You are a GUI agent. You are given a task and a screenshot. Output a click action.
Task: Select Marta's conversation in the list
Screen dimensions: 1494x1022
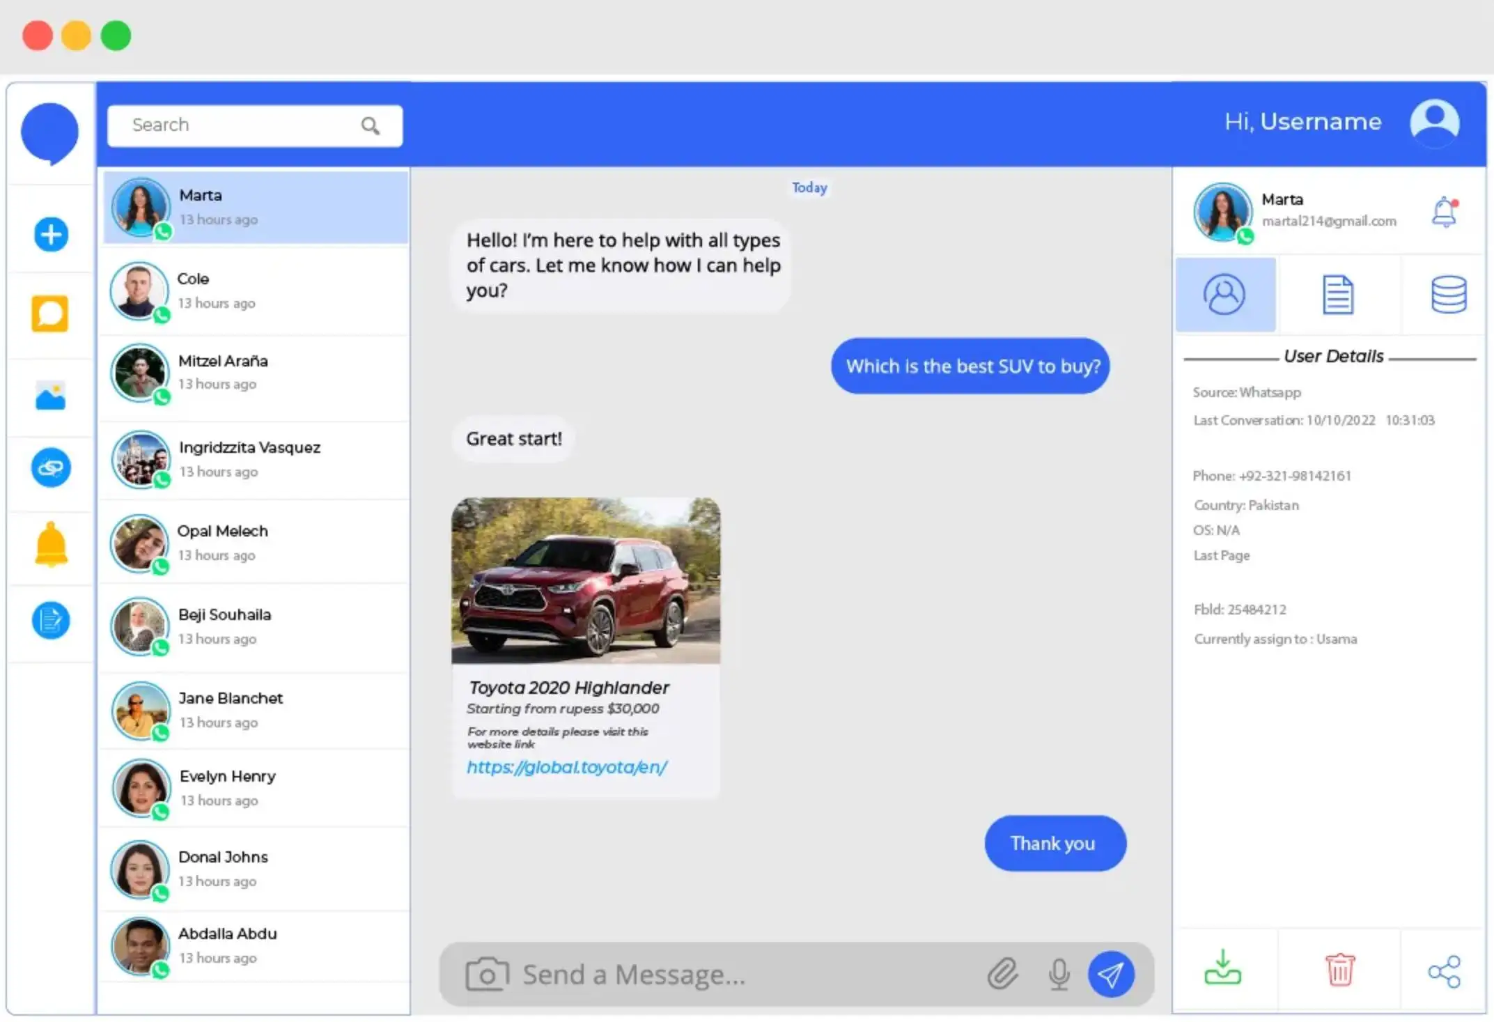(x=256, y=208)
